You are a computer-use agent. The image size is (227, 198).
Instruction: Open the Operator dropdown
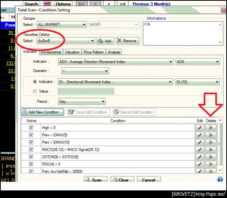[85, 71]
